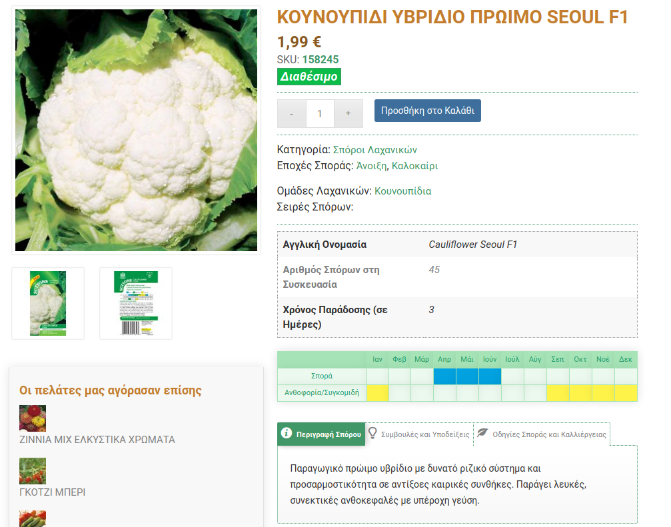
Task: Click the info icon on Περιγραφή Σπόρου tab
Action: [x=287, y=433]
